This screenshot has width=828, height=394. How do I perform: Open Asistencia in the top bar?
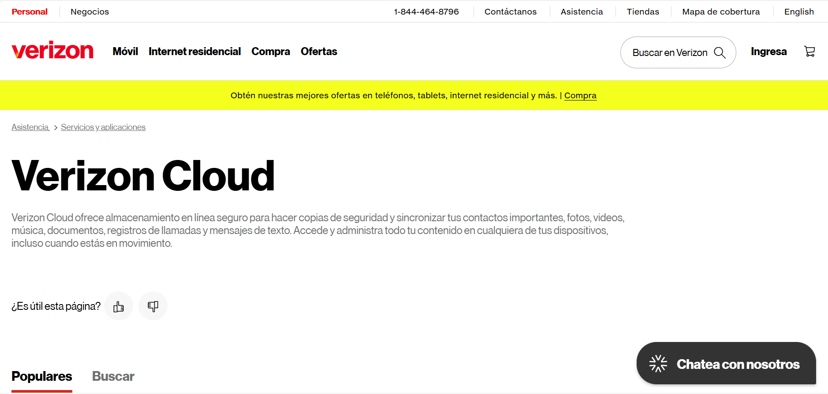(x=582, y=12)
